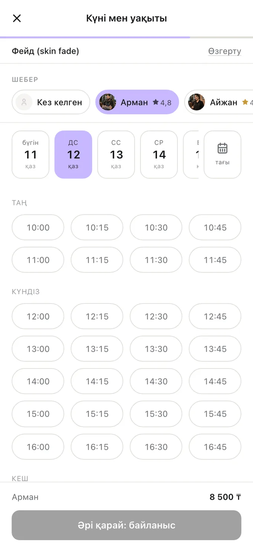Book the 12:30 time slot
The height and width of the screenshot is (548, 253).
pyautogui.click(x=156, y=316)
